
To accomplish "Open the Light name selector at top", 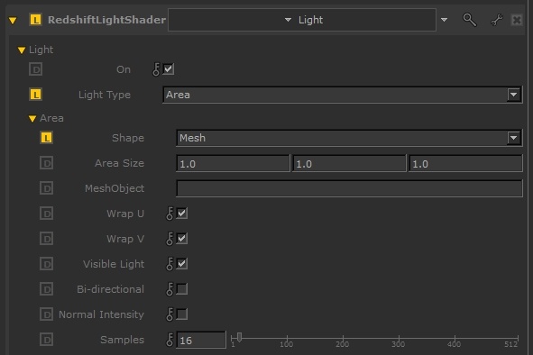I will point(302,20).
